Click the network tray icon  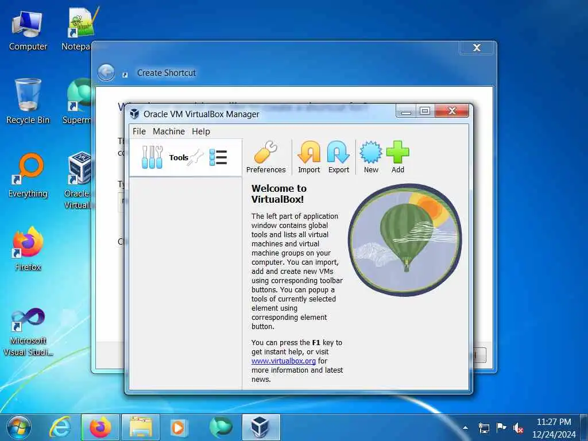(x=483, y=428)
